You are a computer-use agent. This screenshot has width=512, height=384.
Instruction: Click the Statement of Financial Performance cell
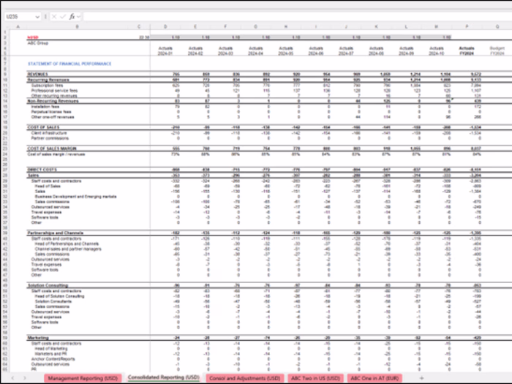point(69,64)
